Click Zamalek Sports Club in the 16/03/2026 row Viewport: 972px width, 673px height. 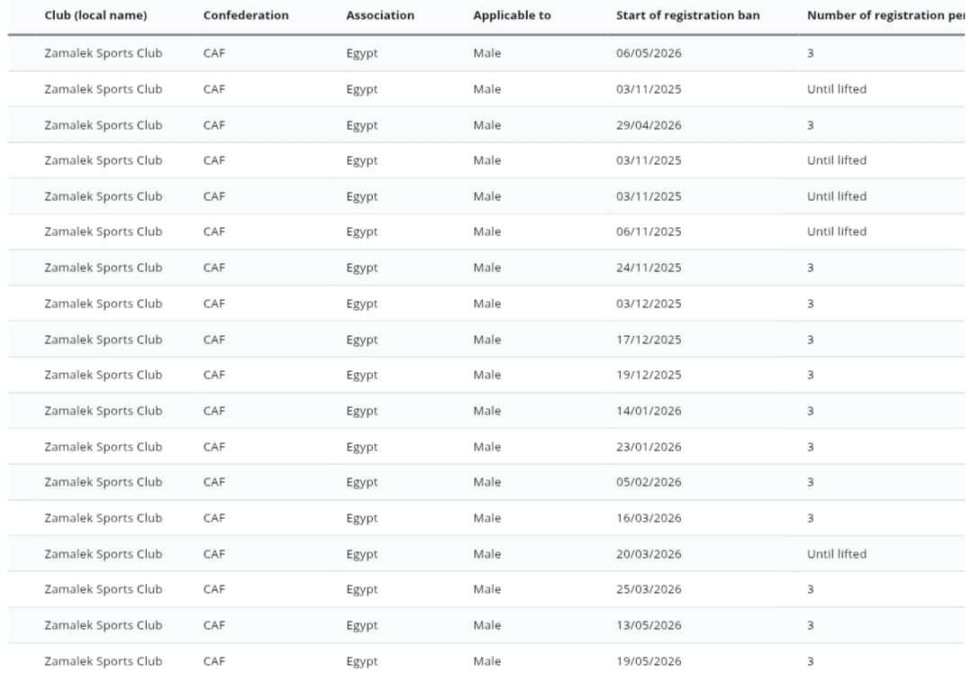(103, 518)
